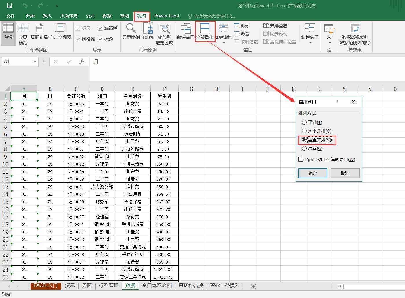Switch to Normal (普通) workbook view

click(x=8, y=34)
